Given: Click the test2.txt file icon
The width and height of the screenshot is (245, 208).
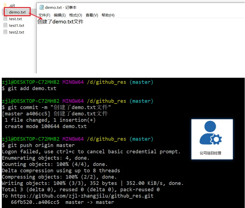Looking at the screenshot, I should pyautogui.click(x=5, y=32).
